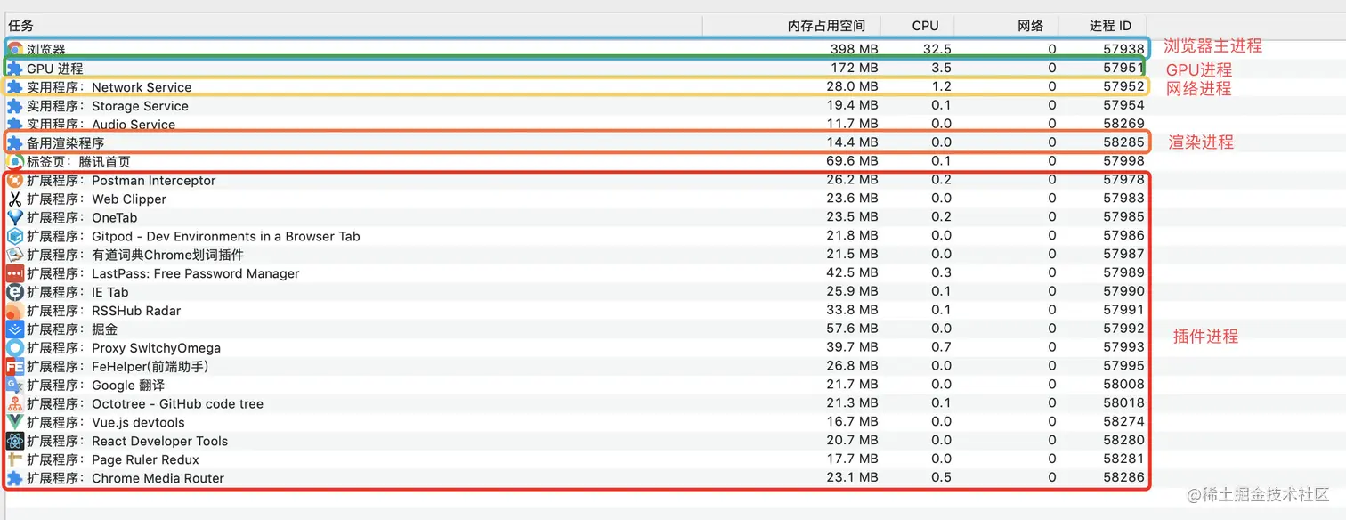Viewport: 1346px width, 520px height.
Task: Click the 32.5 CPU value
Action: pyautogui.click(x=937, y=50)
